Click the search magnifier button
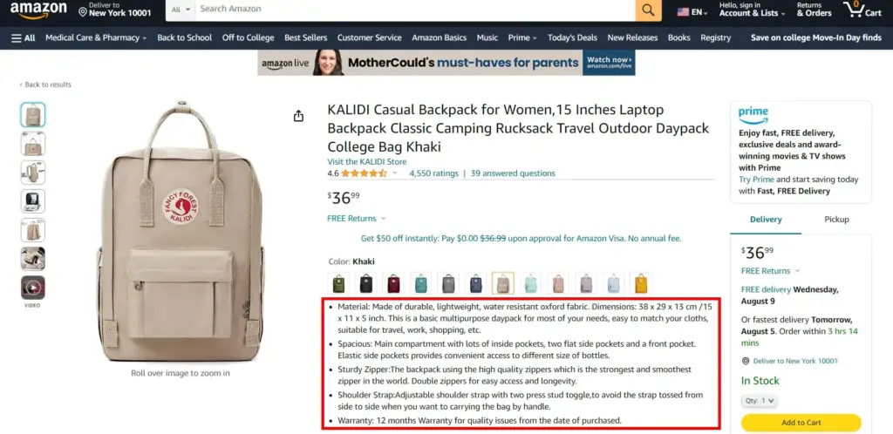Image resolution: width=893 pixels, height=434 pixels. (x=648, y=10)
